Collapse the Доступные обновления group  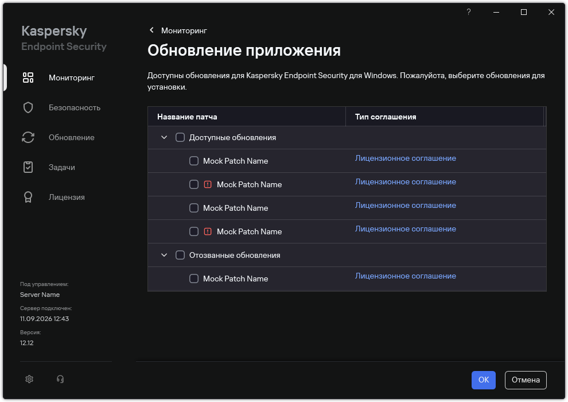click(x=164, y=137)
